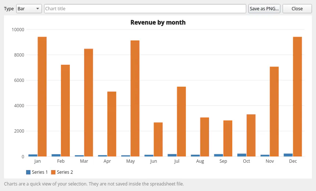This screenshot has width=316, height=191.
Task: Select the blue Series 1 Oct bar
Action: tap(242, 155)
